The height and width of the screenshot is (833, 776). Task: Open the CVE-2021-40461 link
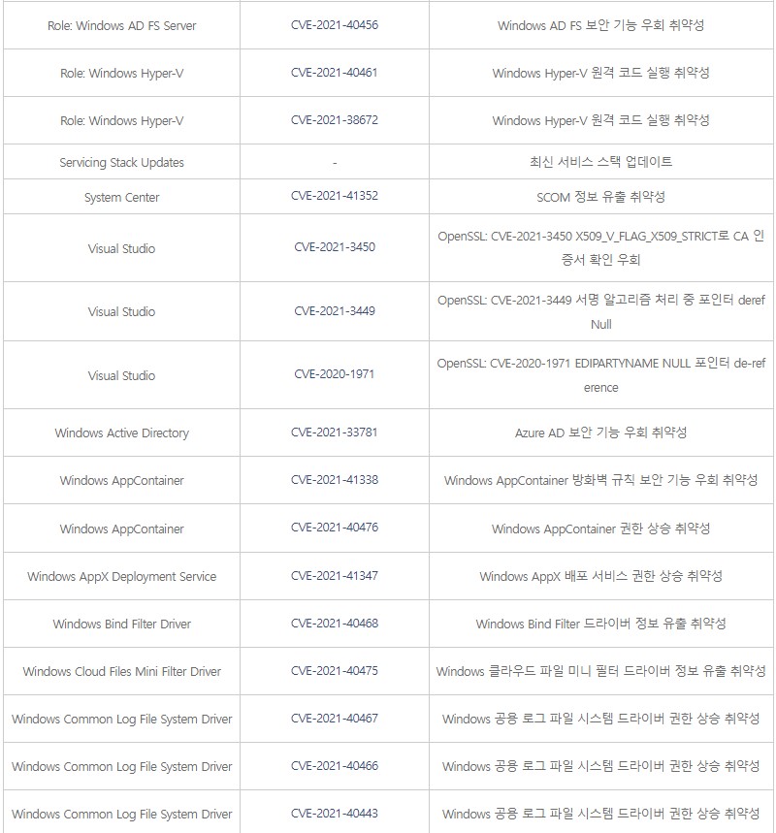(x=334, y=72)
